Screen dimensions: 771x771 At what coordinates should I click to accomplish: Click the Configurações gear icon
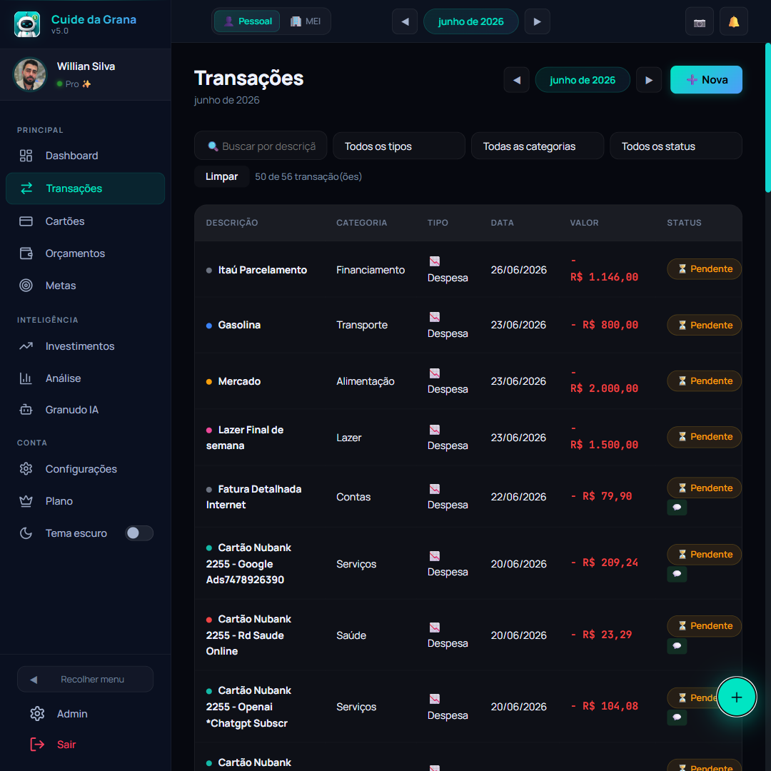click(26, 468)
